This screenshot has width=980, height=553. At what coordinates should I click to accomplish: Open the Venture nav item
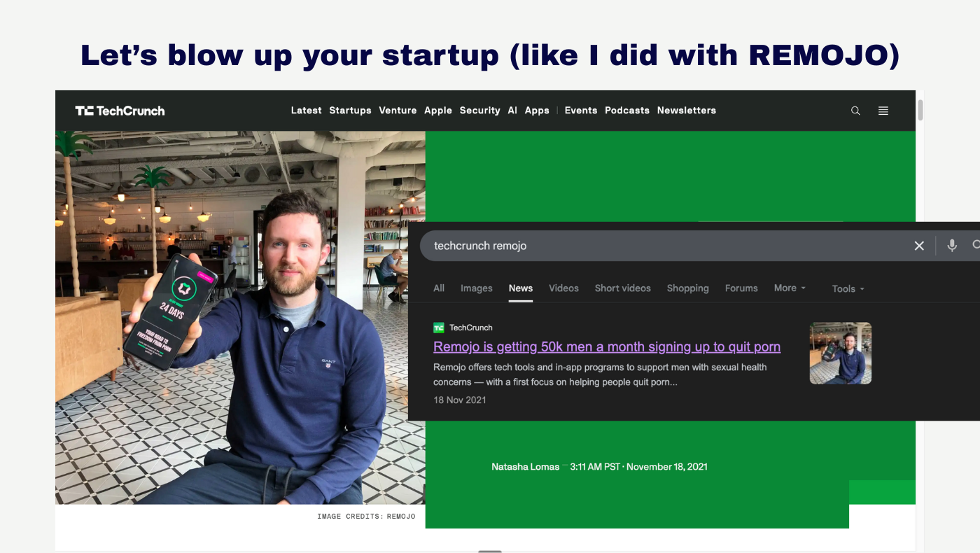click(398, 111)
